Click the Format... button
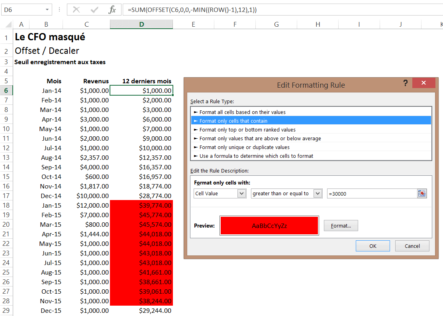The width and height of the screenshot is (443, 316). click(x=341, y=226)
